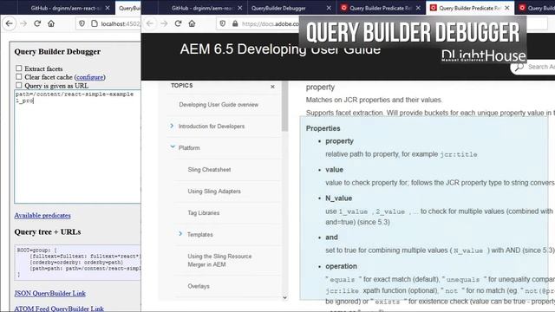Click inside the query text area
Image resolution: width=555 pixels, height=312 pixels.
click(x=77, y=146)
